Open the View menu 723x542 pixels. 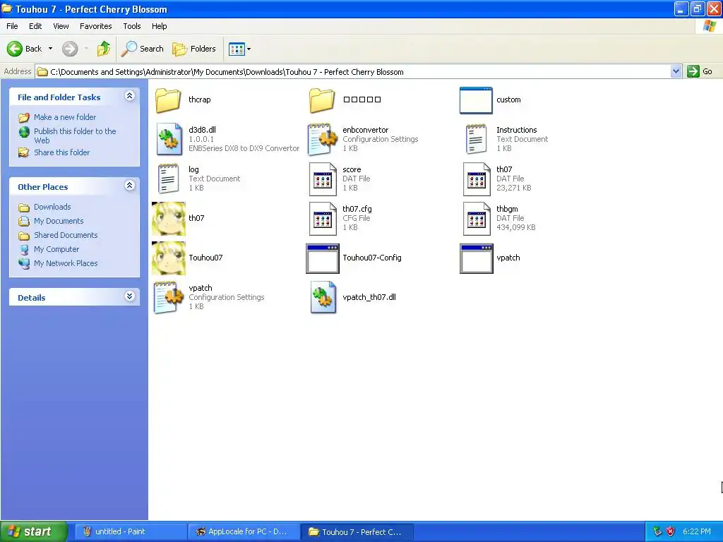point(61,26)
